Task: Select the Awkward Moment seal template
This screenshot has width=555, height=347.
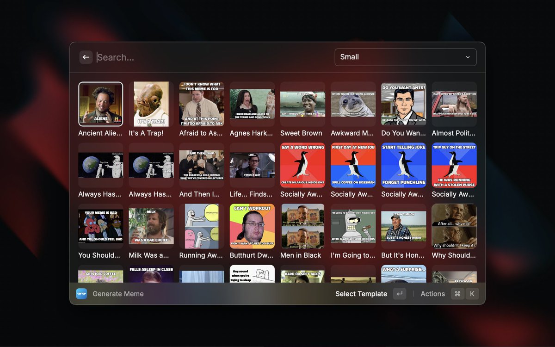Action: (353, 104)
